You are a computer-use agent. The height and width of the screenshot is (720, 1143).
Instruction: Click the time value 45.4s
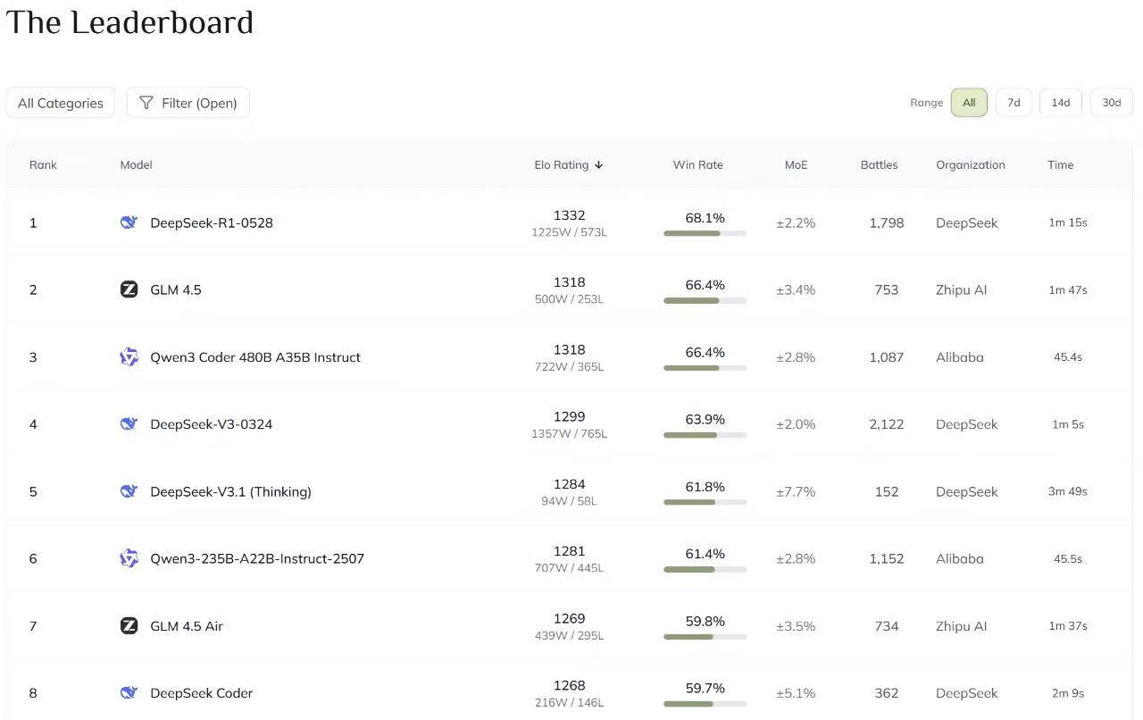1068,357
